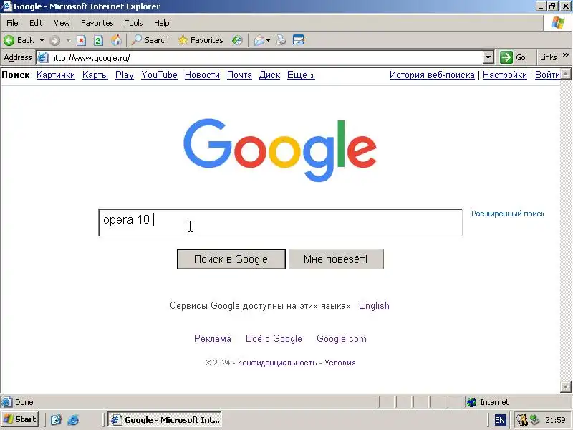
Task: Click the first system tray icon
Action: pyautogui.click(x=522, y=420)
